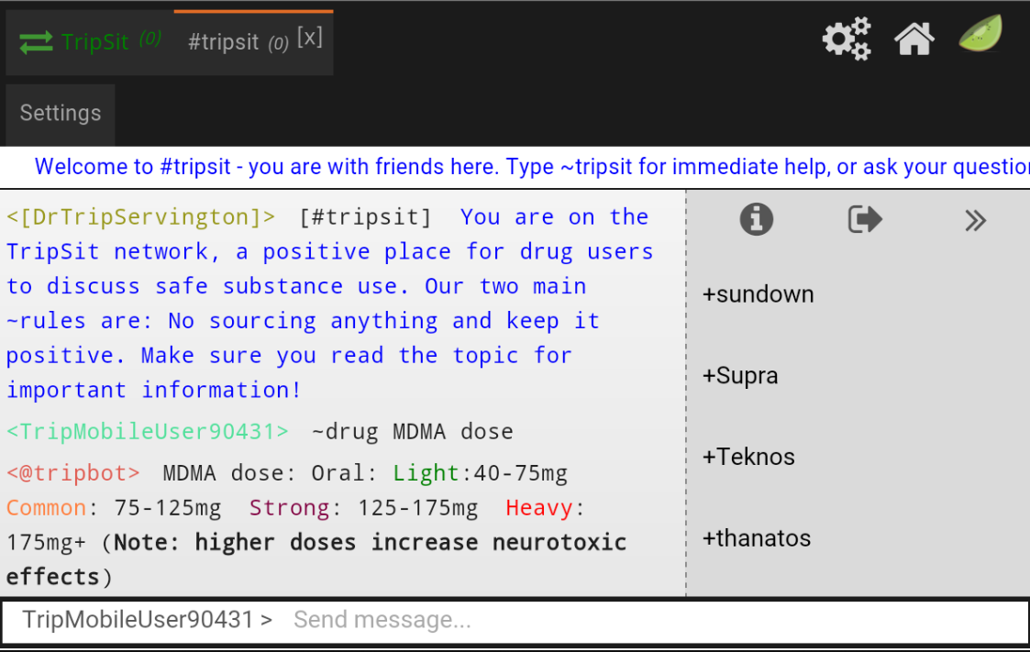The image size is (1030, 652).
Task: Open the Settings button
Action: pos(61,114)
